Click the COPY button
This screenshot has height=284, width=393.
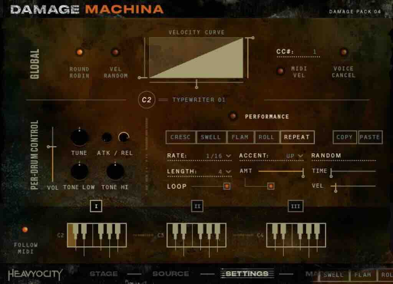[345, 137]
